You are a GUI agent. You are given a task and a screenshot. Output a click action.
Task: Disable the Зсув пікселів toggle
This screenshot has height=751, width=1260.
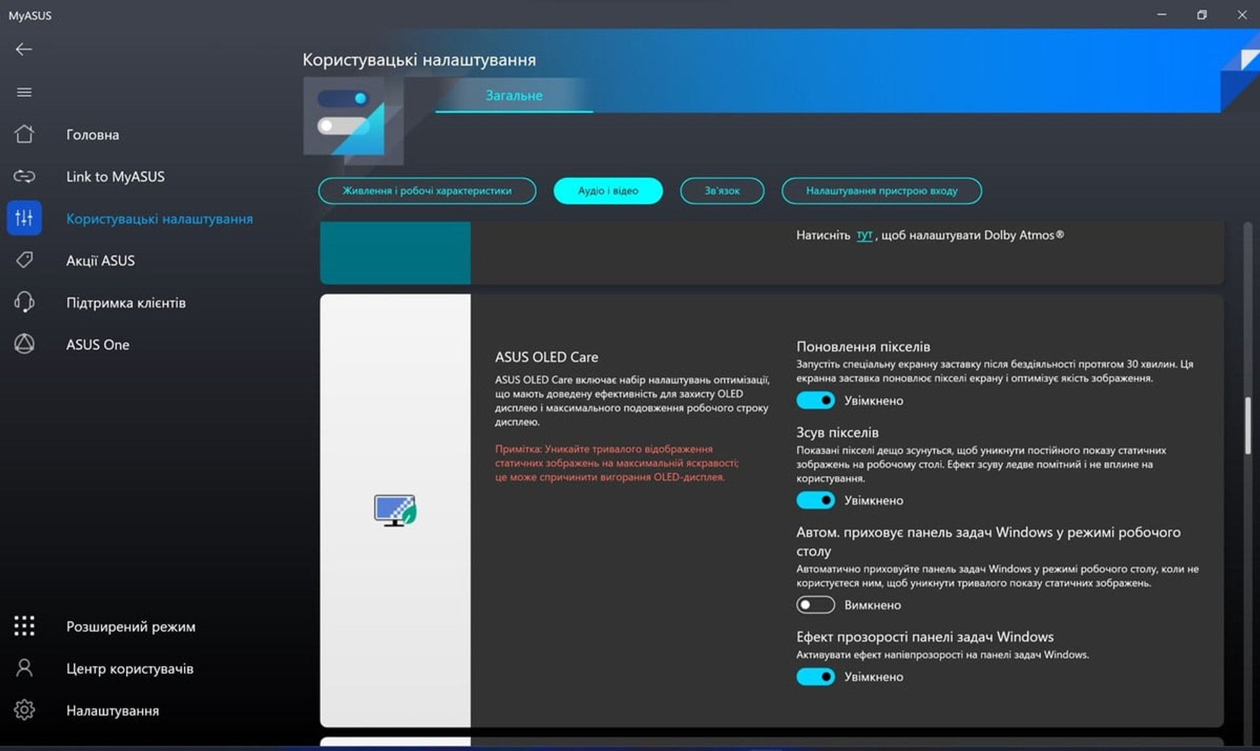(x=816, y=500)
